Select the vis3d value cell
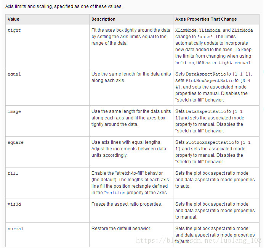Image resolution: width=266 pixels, height=248 pixels. 47,211
